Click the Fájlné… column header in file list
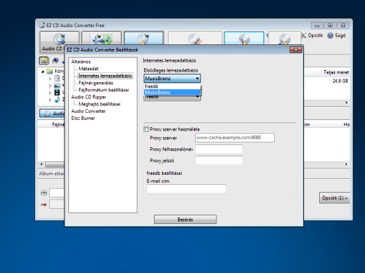Image resolution: width=365 pixels, height=273 pixels. coord(58,125)
